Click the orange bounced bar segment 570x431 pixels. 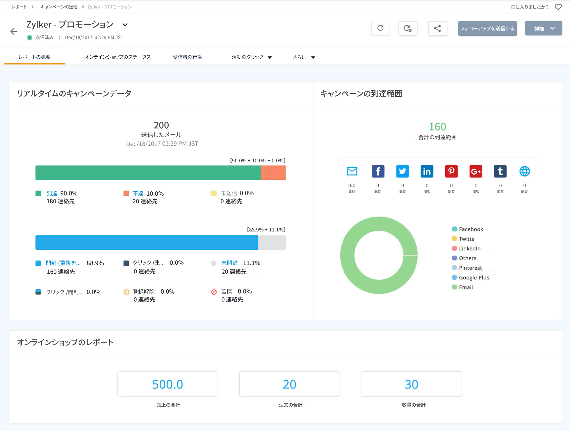pos(273,173)
